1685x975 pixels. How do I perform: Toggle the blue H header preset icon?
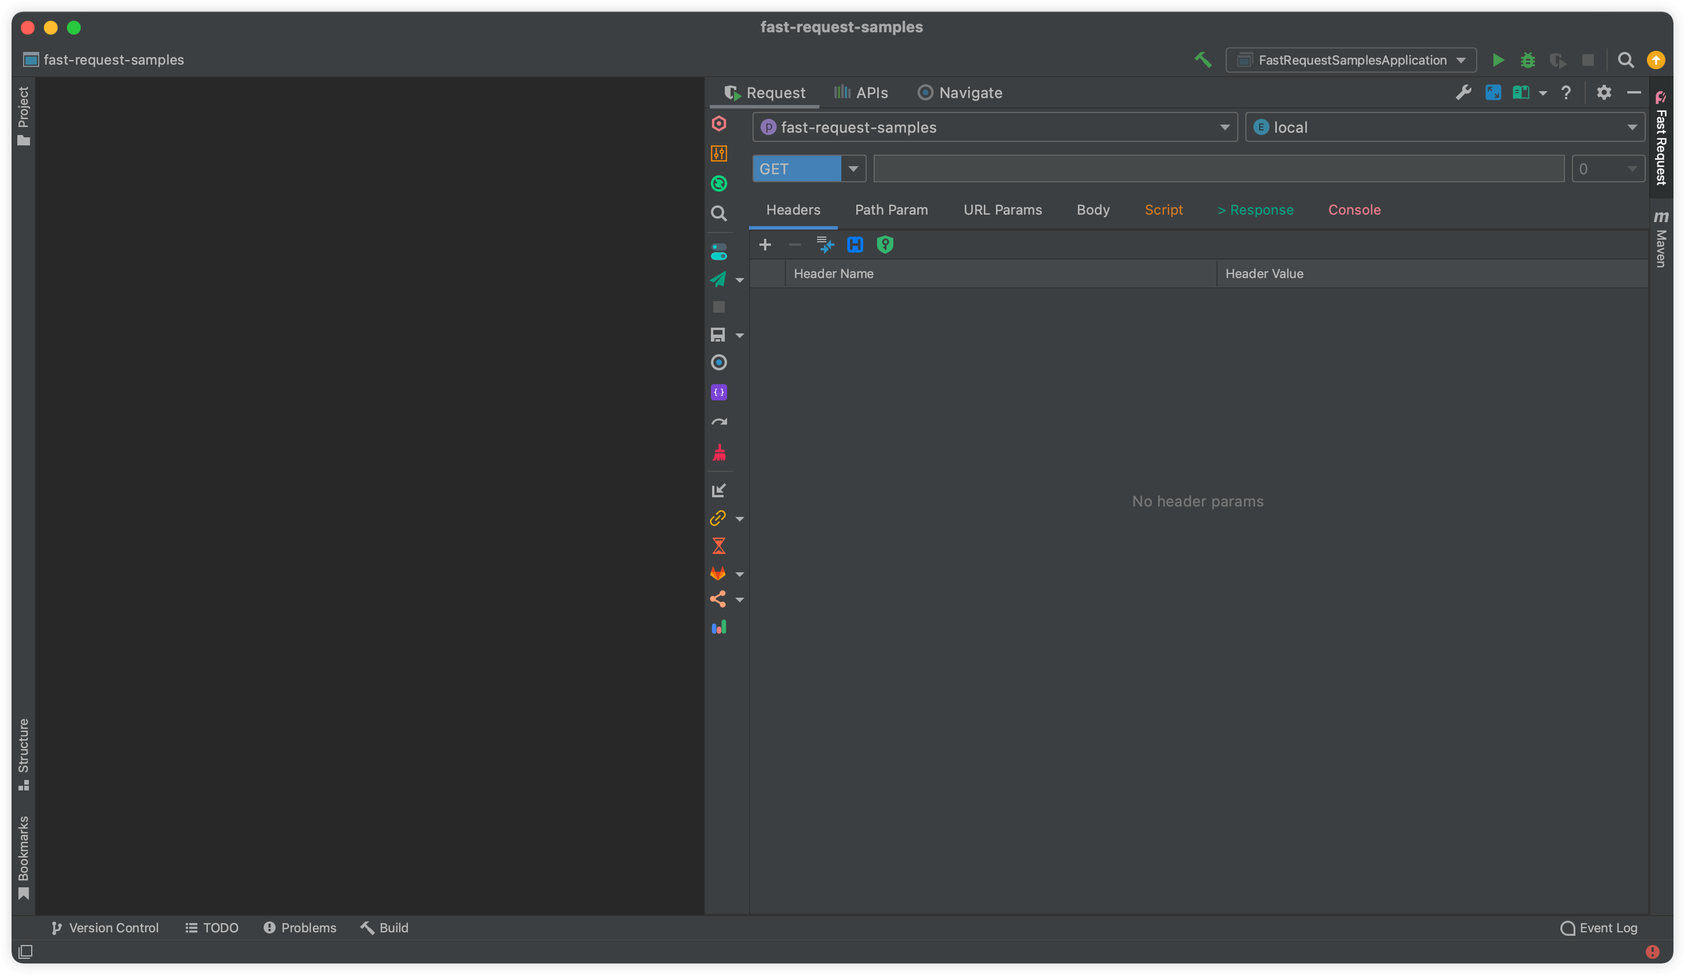pos(855,245)
